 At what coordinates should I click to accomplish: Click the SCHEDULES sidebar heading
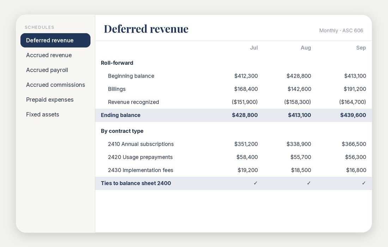coord(40,27)
